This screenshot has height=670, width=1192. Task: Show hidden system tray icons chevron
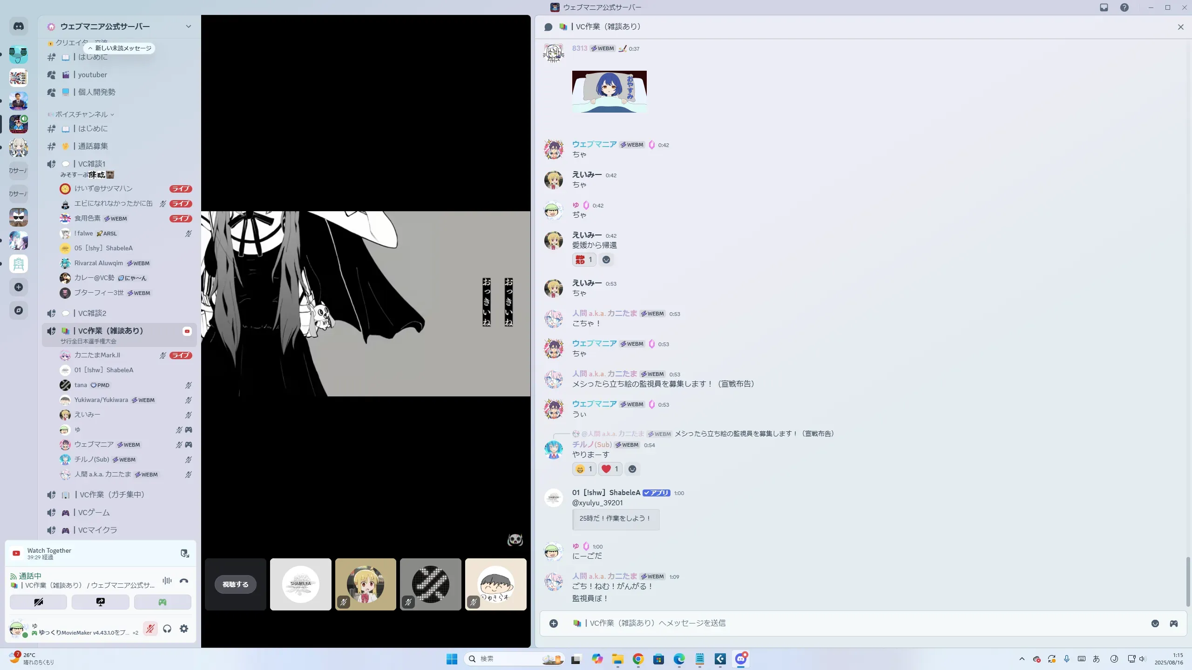pyautogui.click(x=1022, y=659)
